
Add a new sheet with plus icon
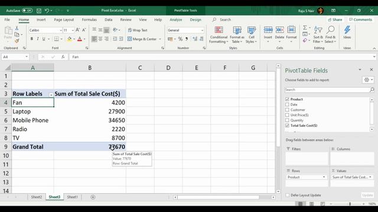pos(93,197)
